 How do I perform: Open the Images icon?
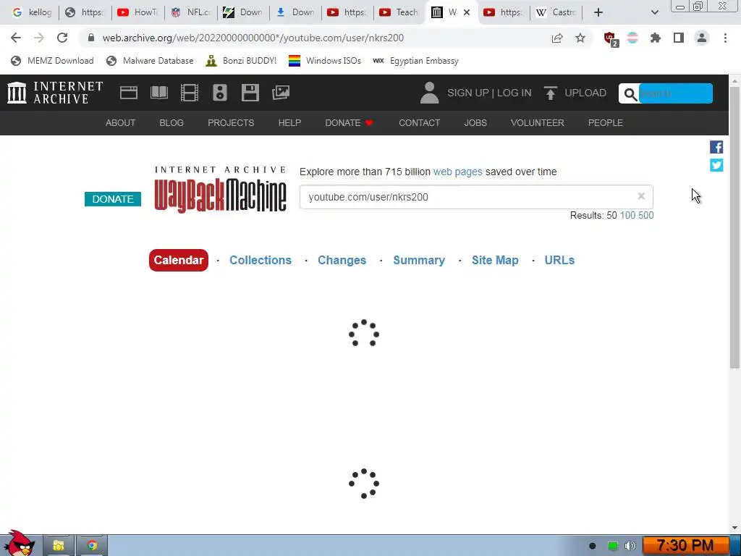(x=281, y=93)
